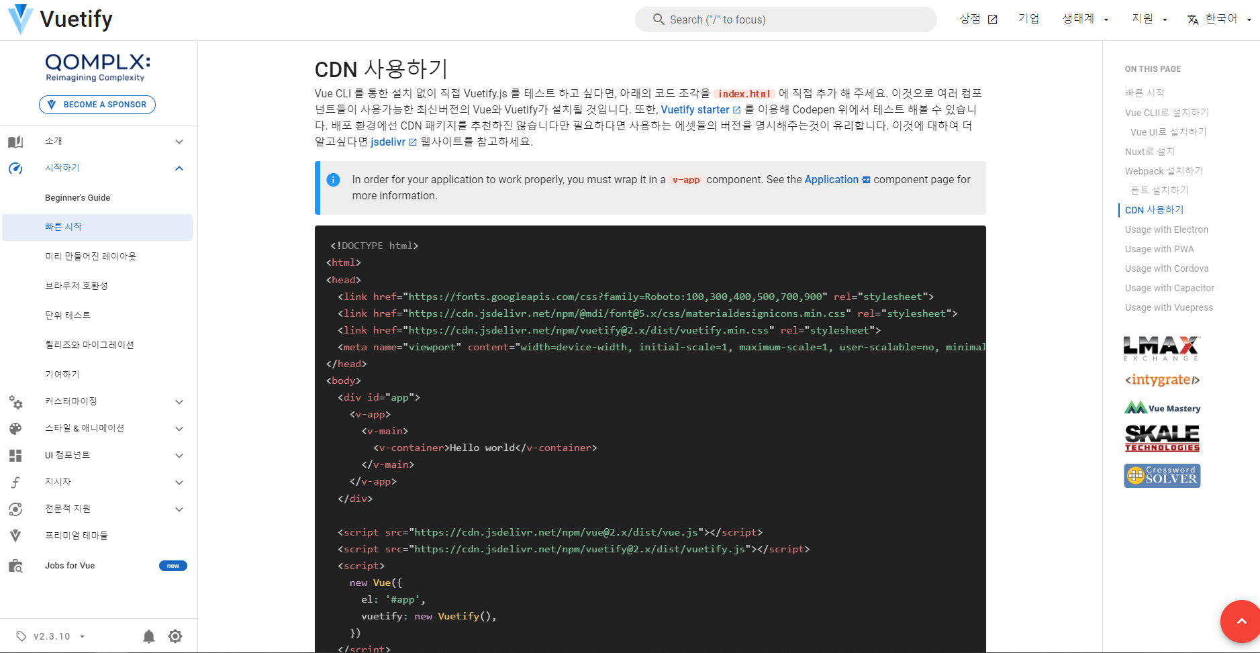The width and height of the screenshot is (1260, 653).
Task: Click the 전문적 지원 support icon
Action: (15, 509)
